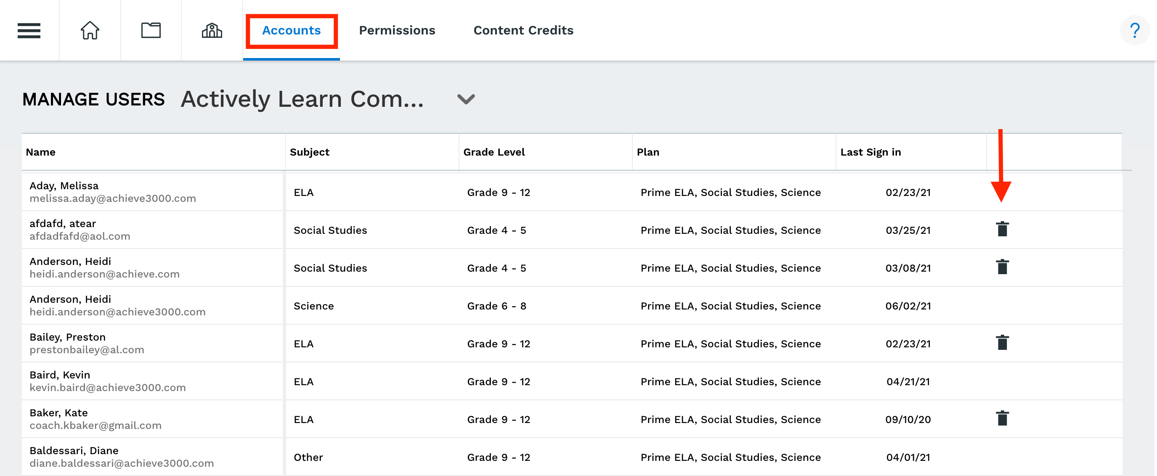Delete the heidi.anderson@achieve.com user
Image resolution: width=1157 pixels, height=476 pixels.
click(1002, 267)
